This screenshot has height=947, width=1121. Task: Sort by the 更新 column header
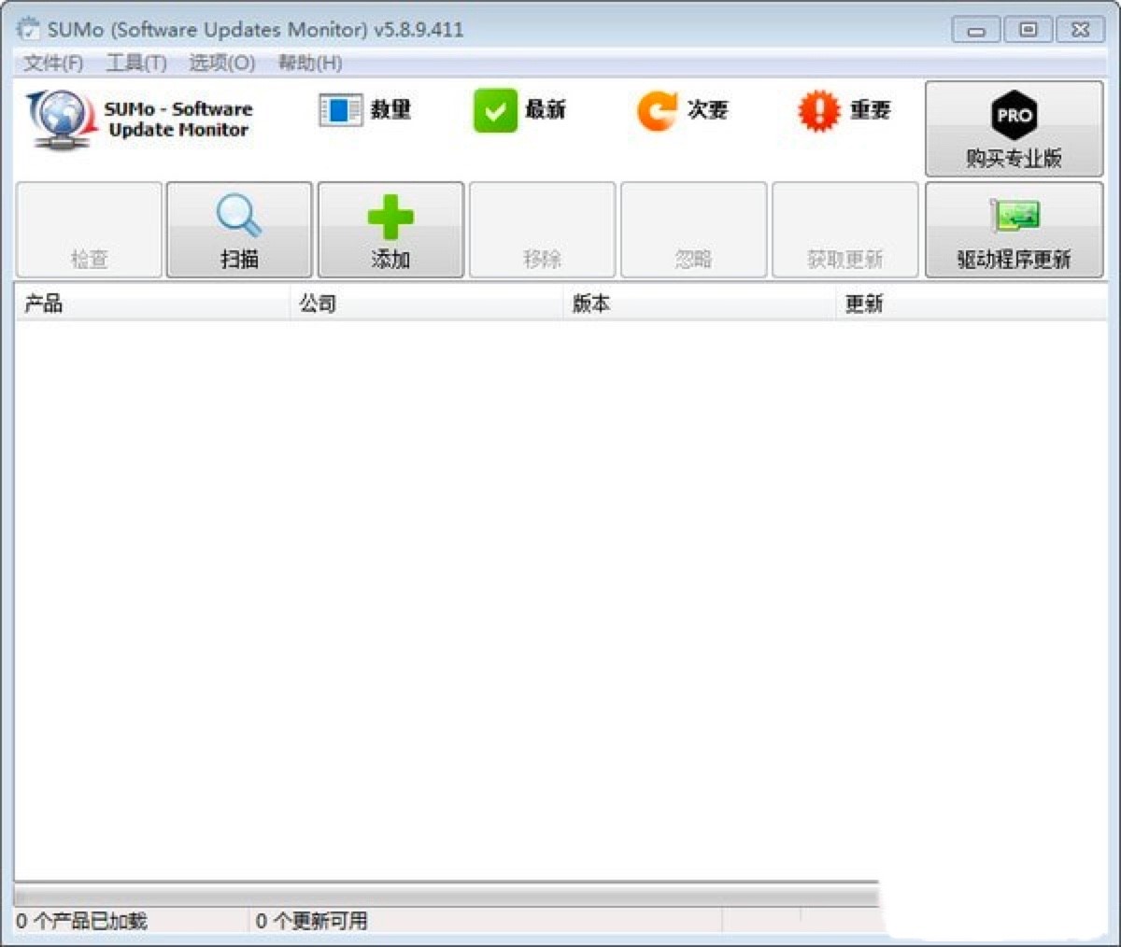pos(972,303)
